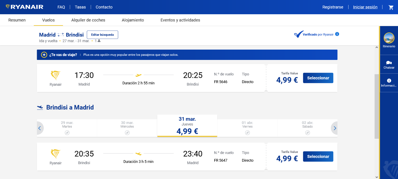Choose the 30 mar. Miércoles date tab
The width and height of the screenshot is (398, 179).
pos(127,128)
